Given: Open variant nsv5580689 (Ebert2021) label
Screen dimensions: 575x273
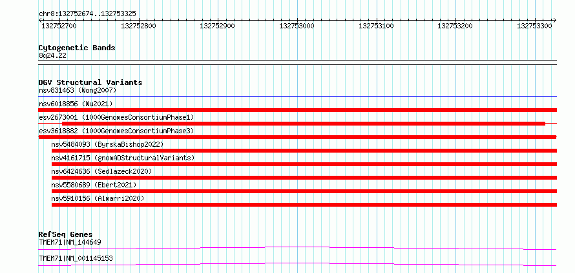Looking at the screenshot, I should (94, 185).
